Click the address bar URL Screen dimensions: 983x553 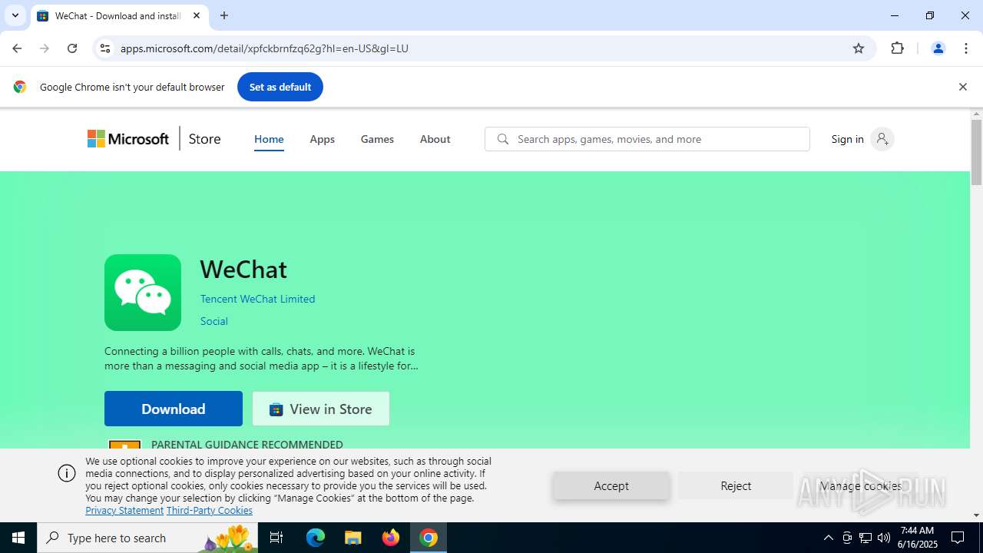tap(264, 48)
